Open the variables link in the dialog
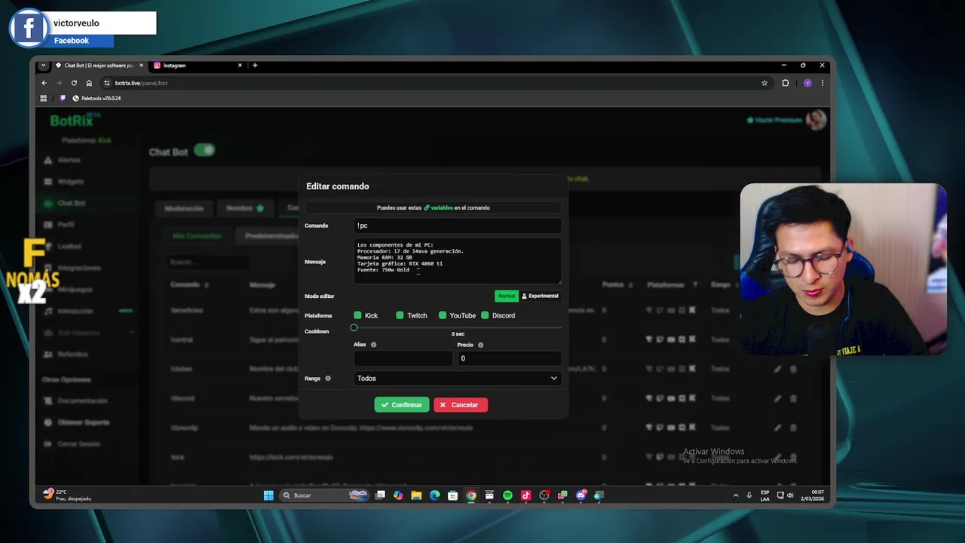Image resolution: width=965 pixels, height=543 pixels. 438,207
